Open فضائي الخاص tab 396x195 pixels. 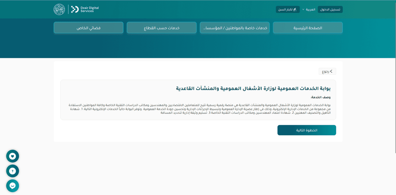(x=88, y=28)
